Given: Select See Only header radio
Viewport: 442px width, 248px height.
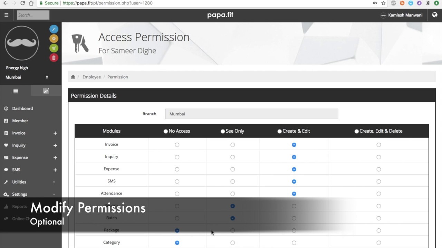Looking at the screenshot, I should pos(223,131).
